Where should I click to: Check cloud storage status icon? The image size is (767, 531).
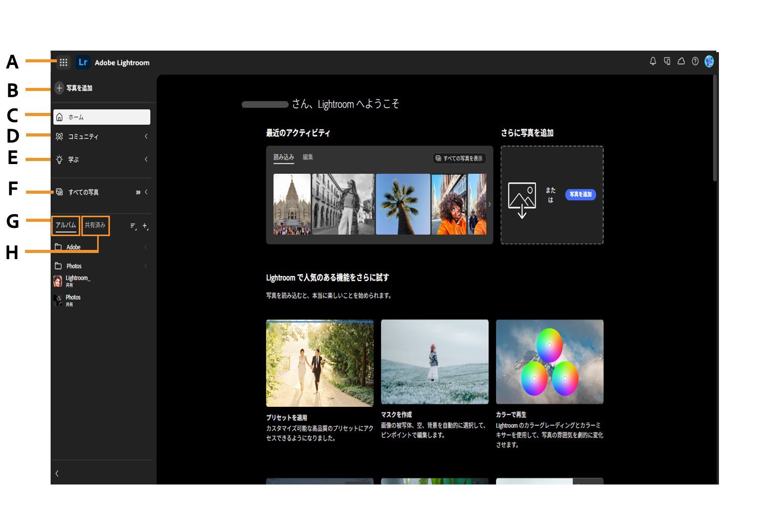pyautogui.click(x=681, y=61)
